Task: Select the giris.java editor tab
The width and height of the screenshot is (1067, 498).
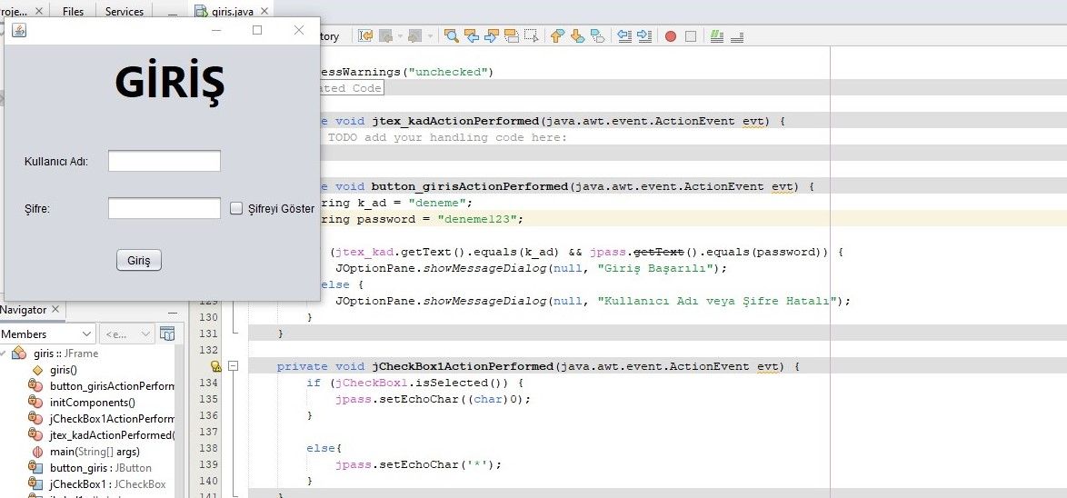Action: 234,11
